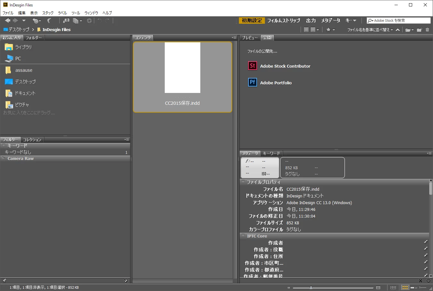Click the Go forward arrow
Image resolution: width=433 pixels, height=291 pixels.
click(x=15, y=21)
